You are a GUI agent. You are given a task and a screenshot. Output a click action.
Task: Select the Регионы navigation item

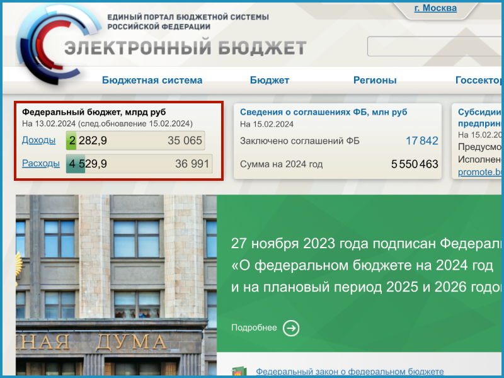point(375,80)
